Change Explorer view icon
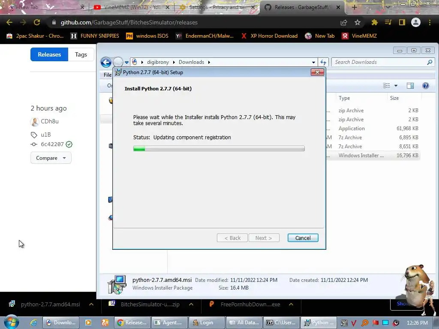 coord(387,86)
